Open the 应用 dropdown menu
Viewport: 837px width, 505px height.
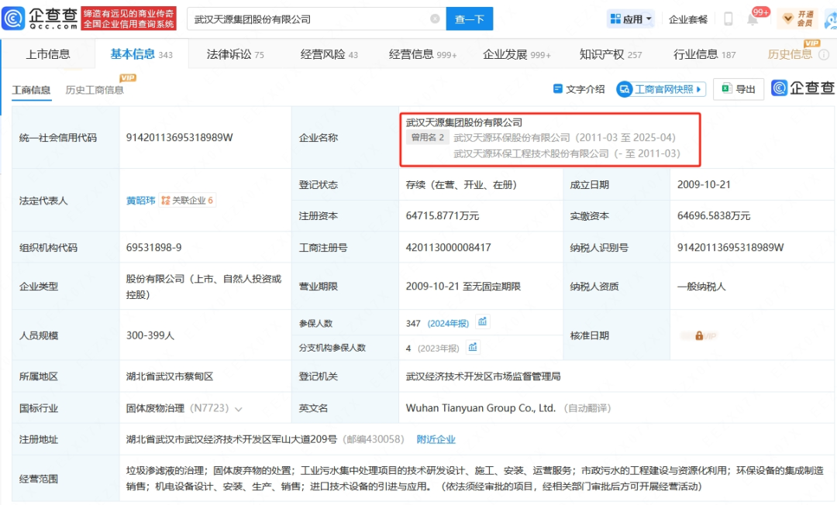click(631, 19)
